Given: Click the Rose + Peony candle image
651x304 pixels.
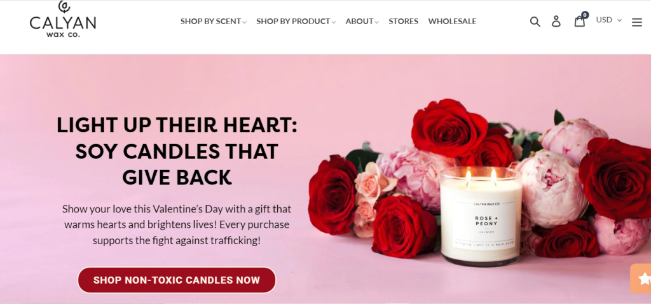Looking at the screenshot, I should coord(481,216).
